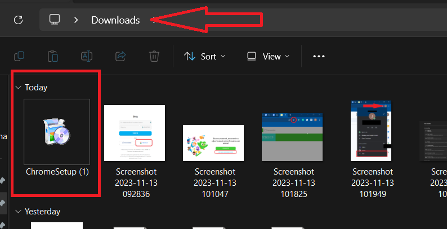
Task: Select the Screenshot 2023-11-13 101949 thumbnail
Action: [371, 131]
